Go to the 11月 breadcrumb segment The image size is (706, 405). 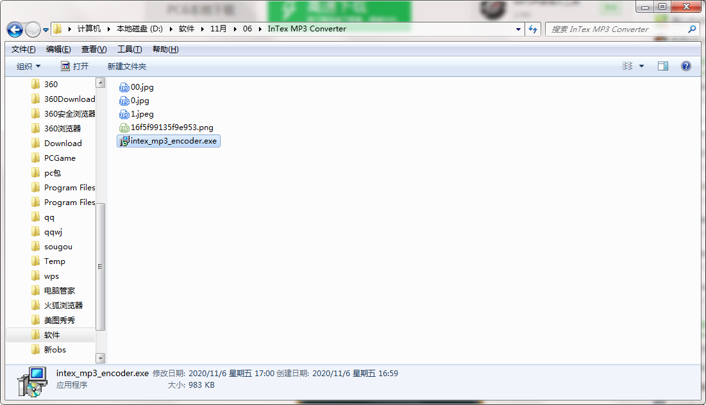(x=219, y=29)
